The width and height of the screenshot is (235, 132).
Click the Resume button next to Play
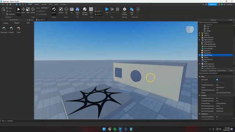point(112,10)
